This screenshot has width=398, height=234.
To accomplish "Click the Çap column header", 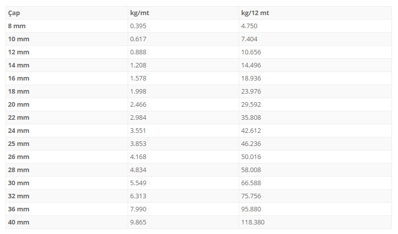I will pos(14,13).
